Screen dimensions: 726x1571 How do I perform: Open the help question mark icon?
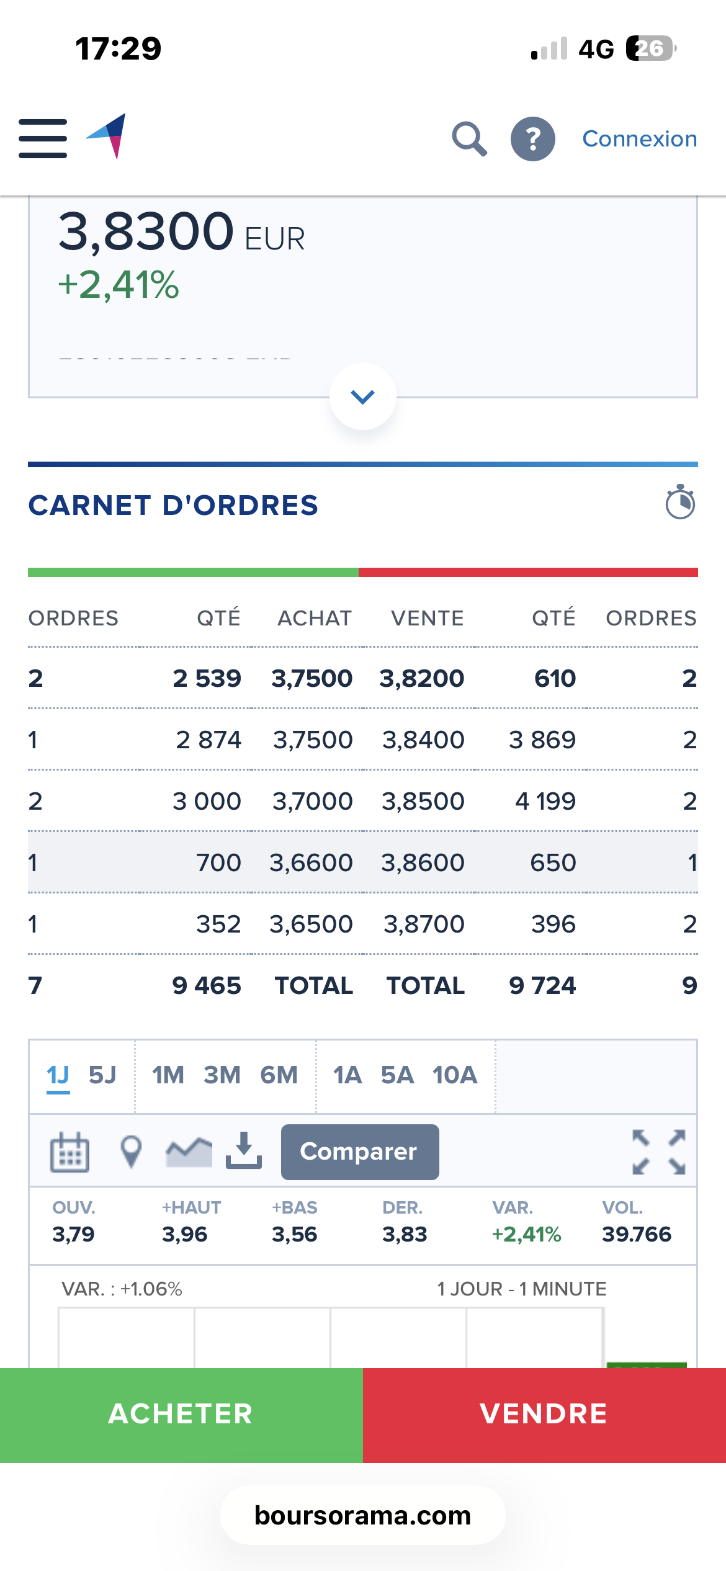click(532, 138)
